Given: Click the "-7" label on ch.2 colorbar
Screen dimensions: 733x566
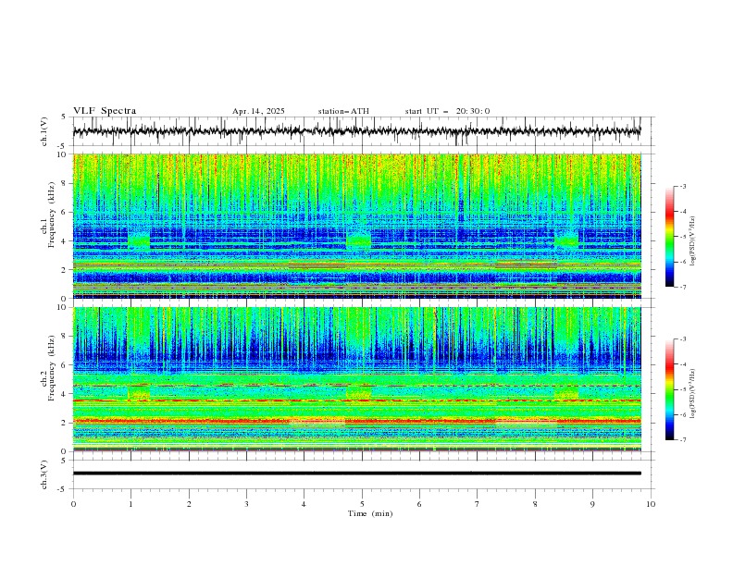Looking at the screenshot, I should pyautogui.click(x=683, y=439).
